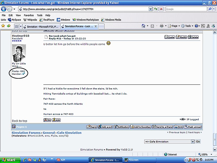Open the Windows Media favorites link
The image size is (217, 163).
click(x=111, y=20)
